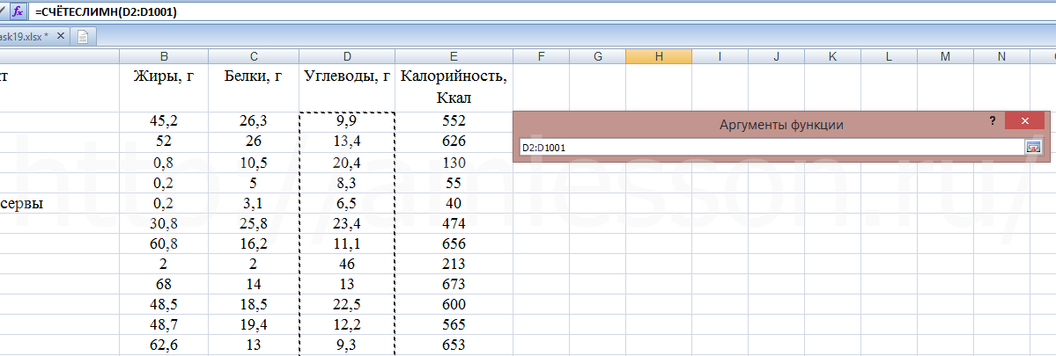This screenshot has width=1056, height=356.
Task: Close the ask19.xlsx tab
Action: [x=61, y=37]
